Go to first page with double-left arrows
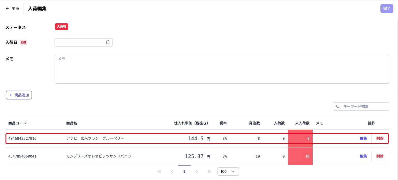The width and height of the screenshot is (398, 180). (x=160, y=171)
